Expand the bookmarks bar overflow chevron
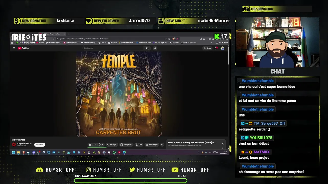This screenshot has width=328, height=184. [211, 43]
